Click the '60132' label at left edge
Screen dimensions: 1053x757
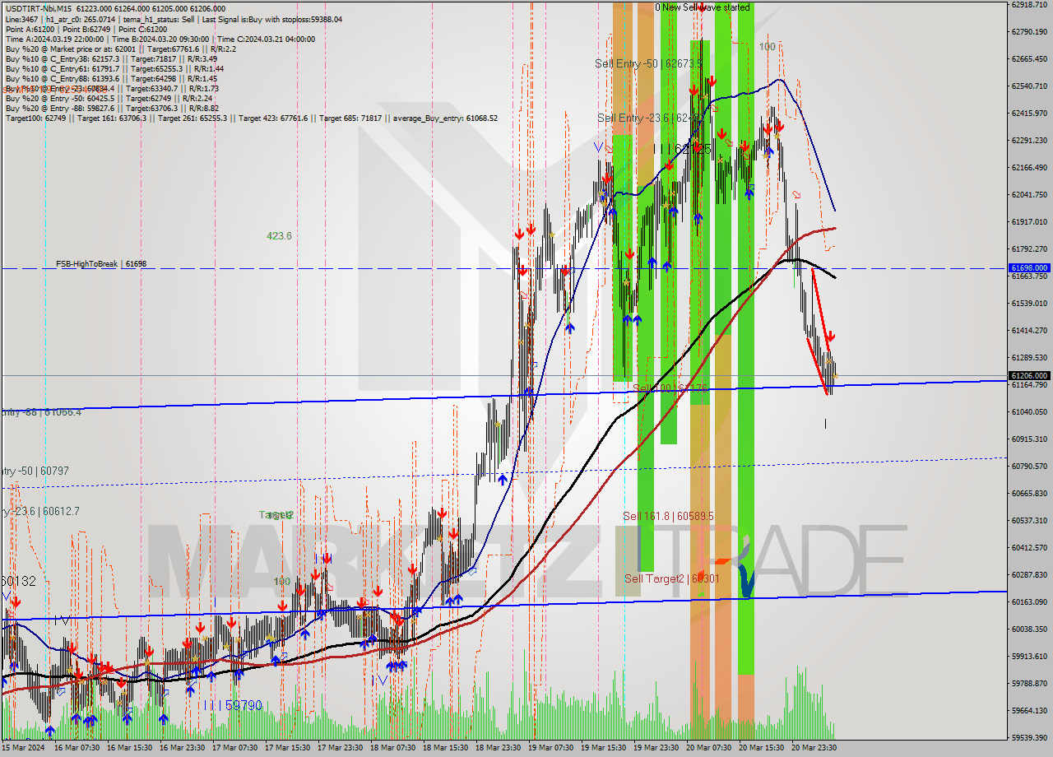point(18,581)
